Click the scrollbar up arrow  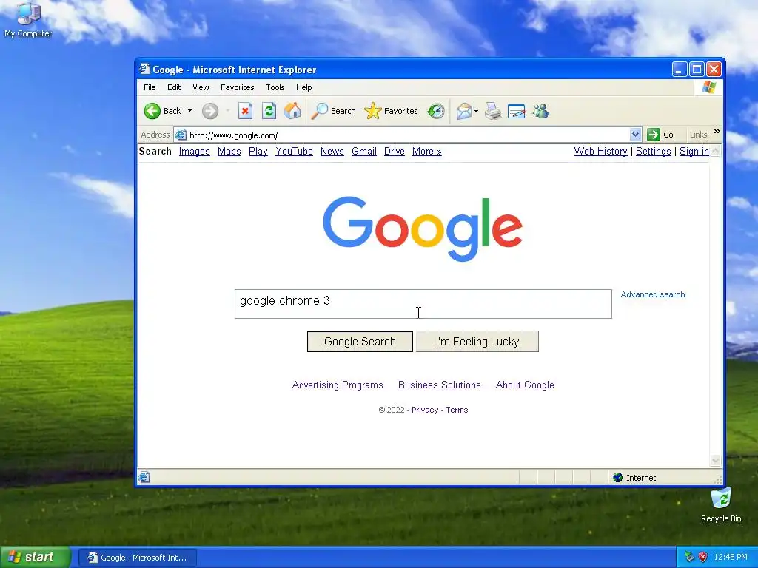pyautogui.click(x=716, y=151)
